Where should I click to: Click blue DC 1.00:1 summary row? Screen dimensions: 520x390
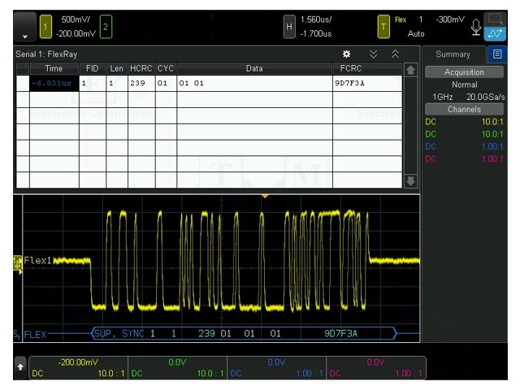pos(464,146)
